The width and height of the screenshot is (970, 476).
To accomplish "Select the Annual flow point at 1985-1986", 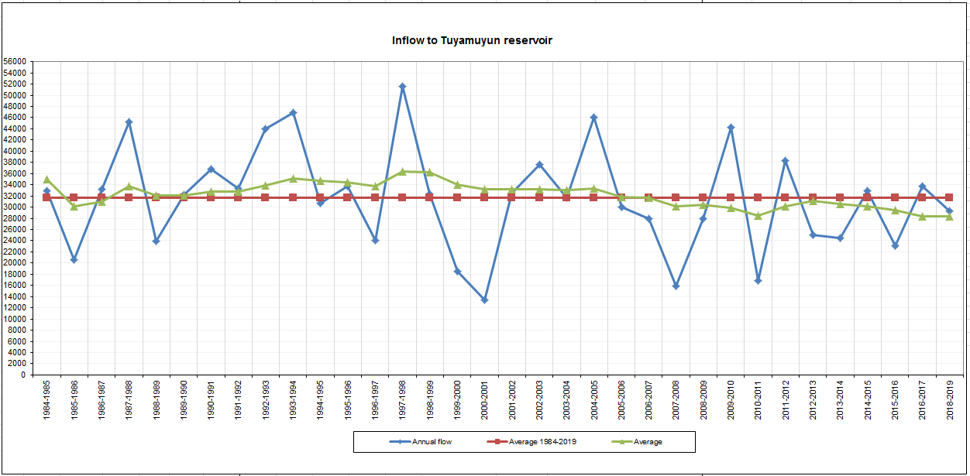I will [x=74, y=259].
